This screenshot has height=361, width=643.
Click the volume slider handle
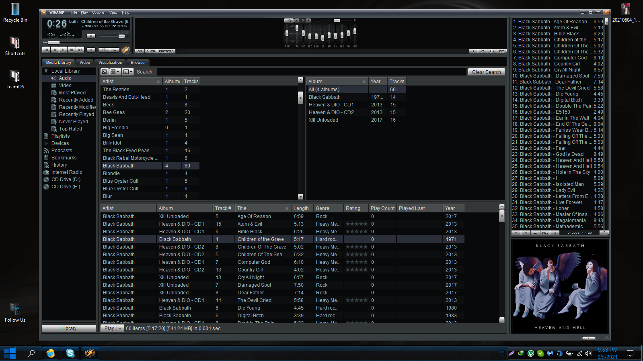(121, 36)
